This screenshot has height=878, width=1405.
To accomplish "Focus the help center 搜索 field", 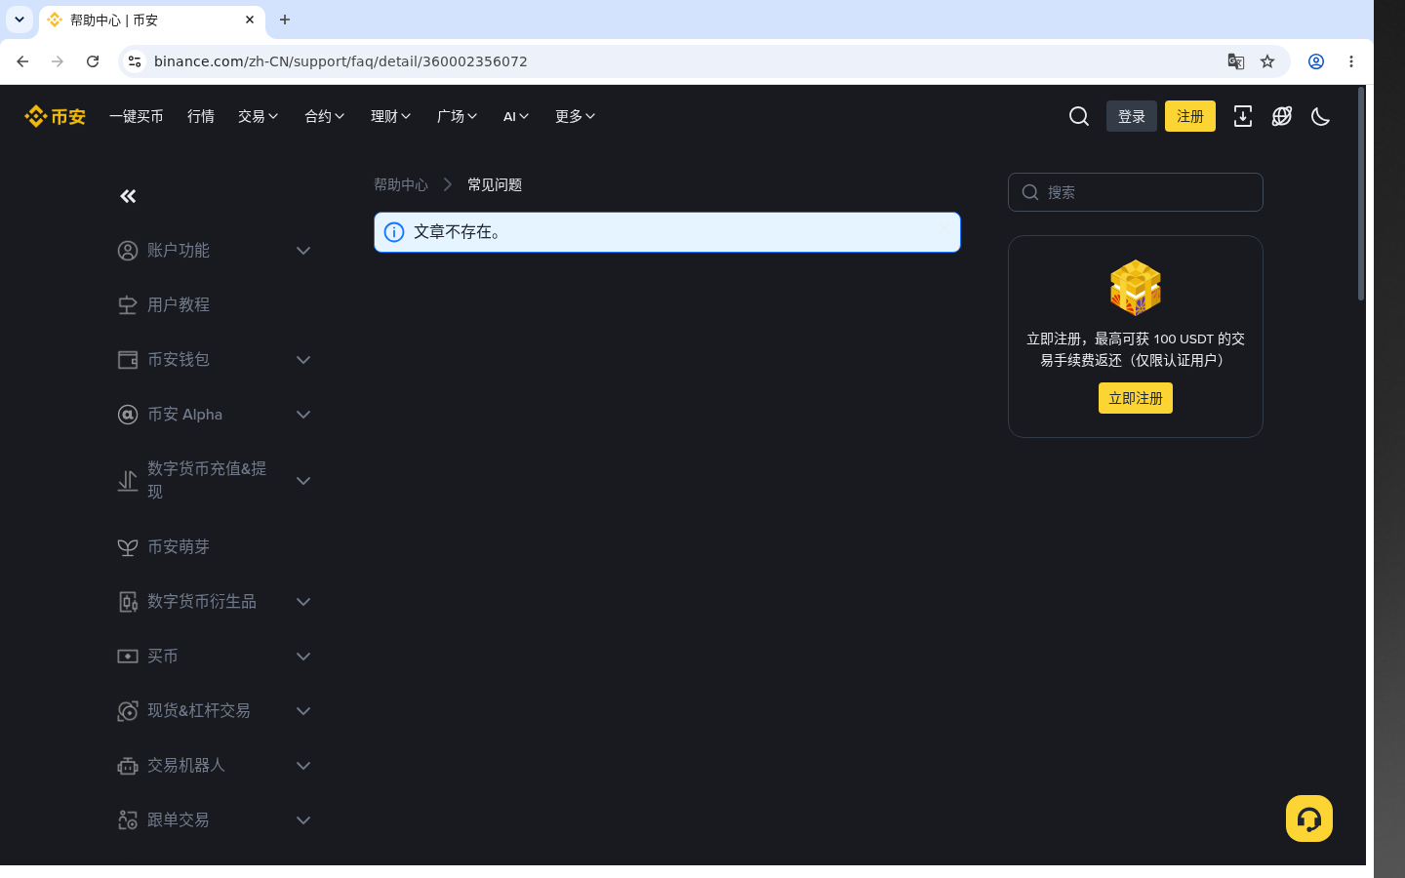I will pyautogui.click(x=1136, y=192).
